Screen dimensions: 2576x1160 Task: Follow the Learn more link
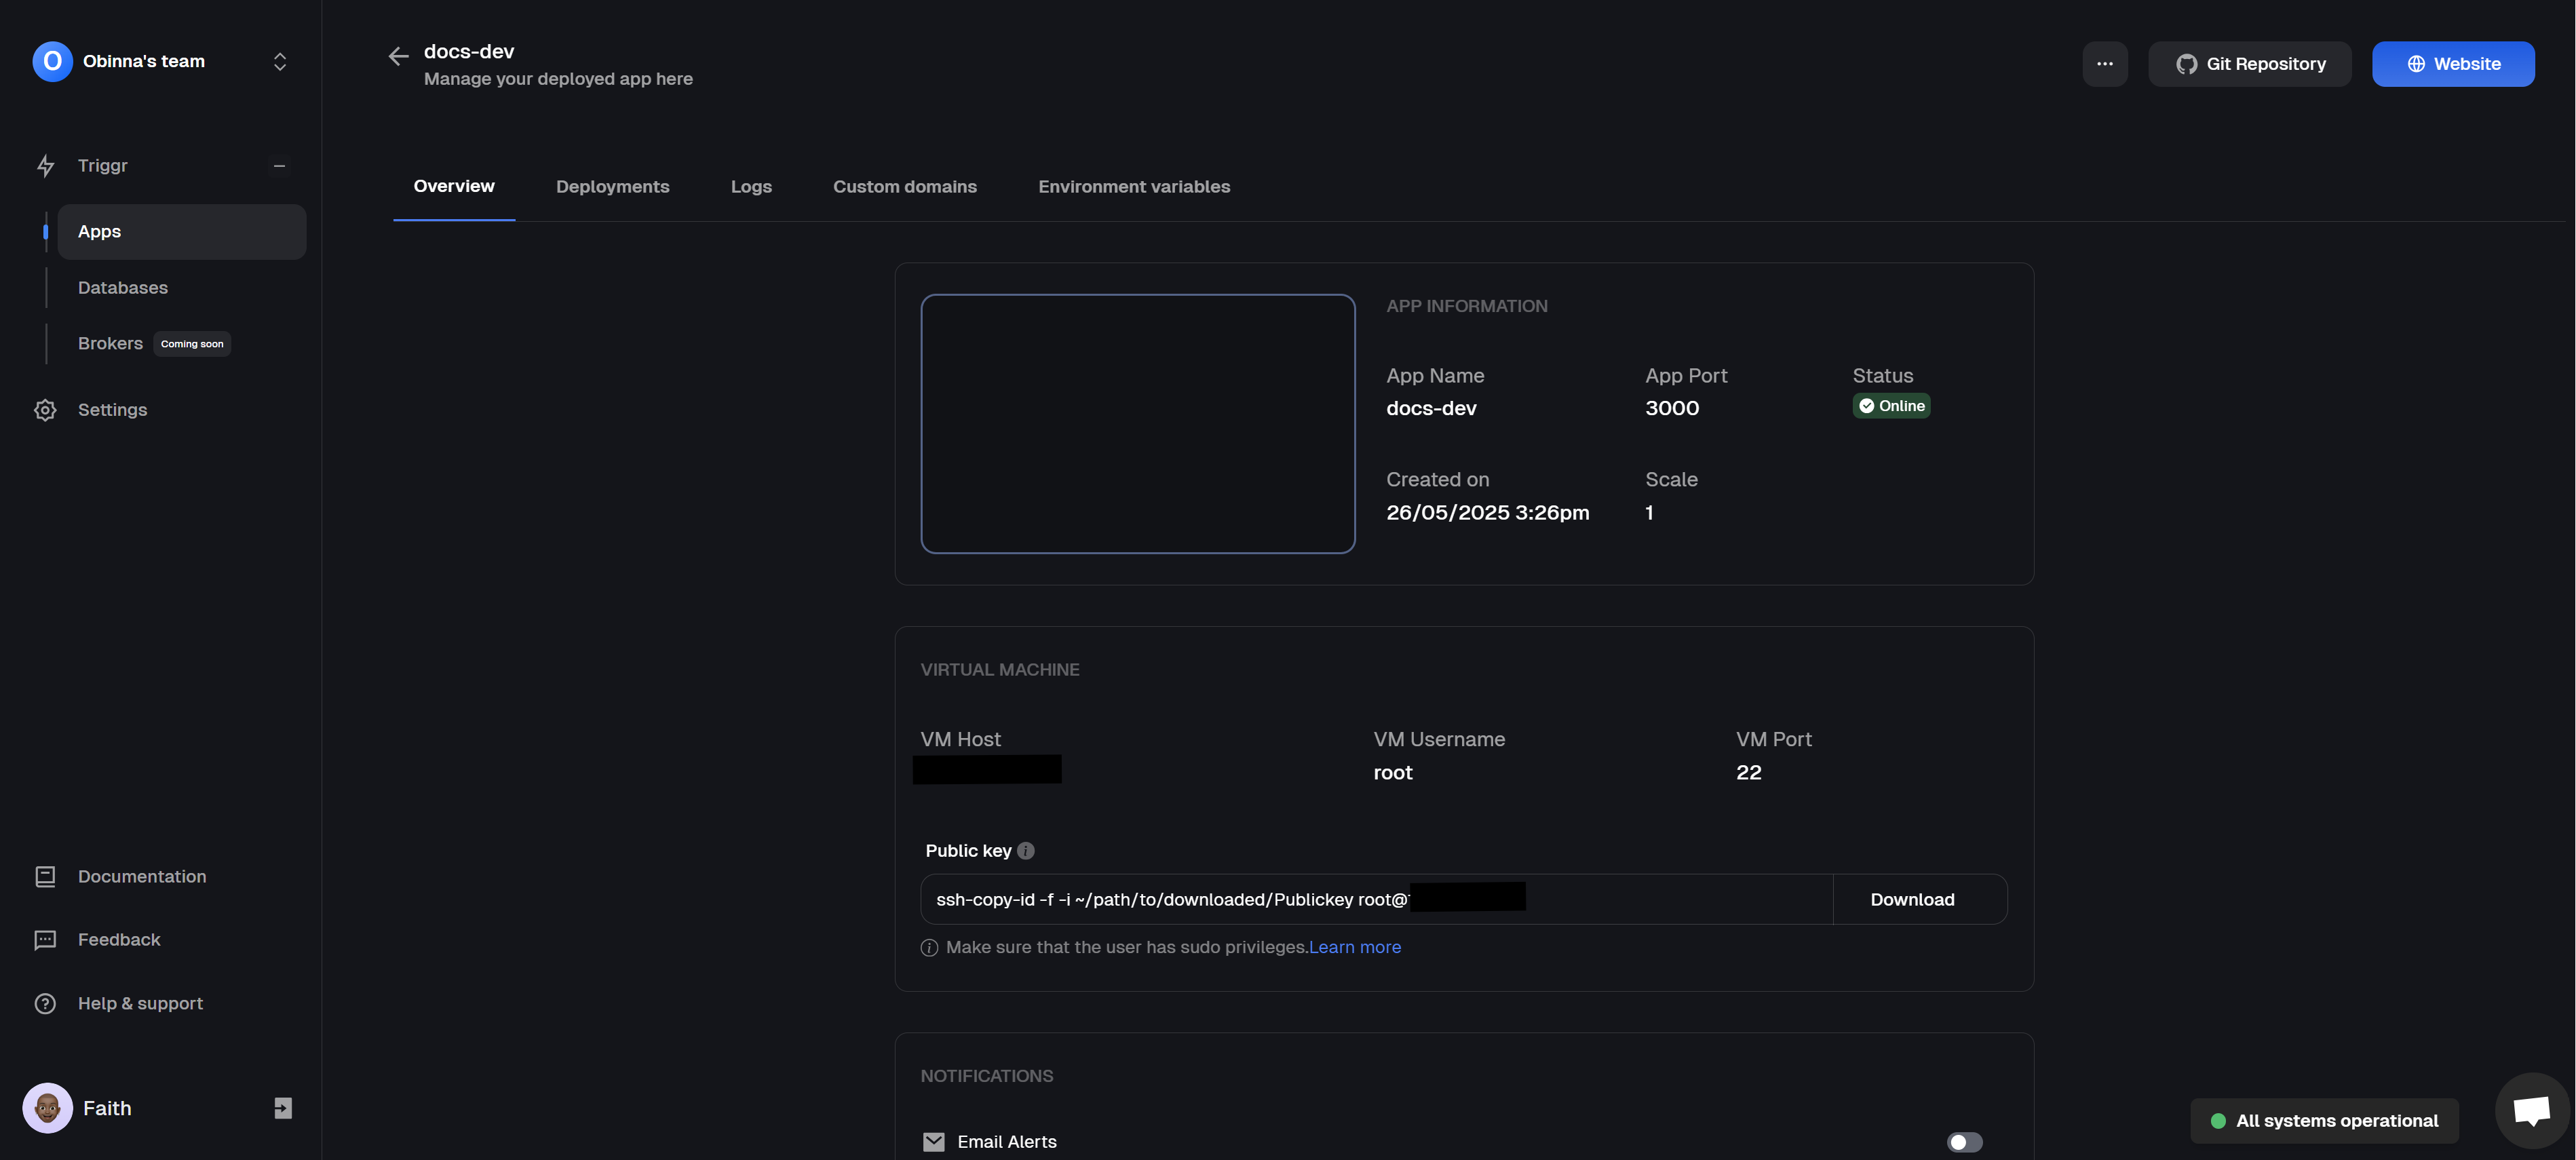point(1354,947)
